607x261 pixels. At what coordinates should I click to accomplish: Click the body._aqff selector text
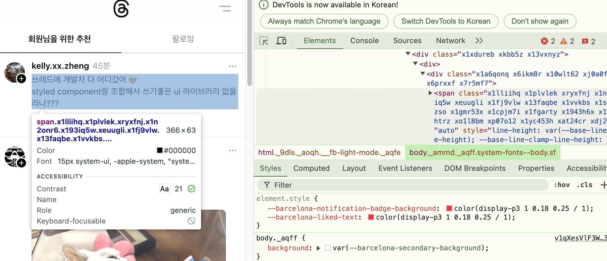point(277,238)
